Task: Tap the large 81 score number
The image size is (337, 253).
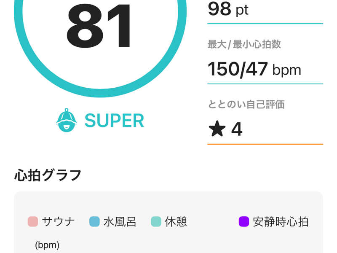Action: click(x=99, y=26)
